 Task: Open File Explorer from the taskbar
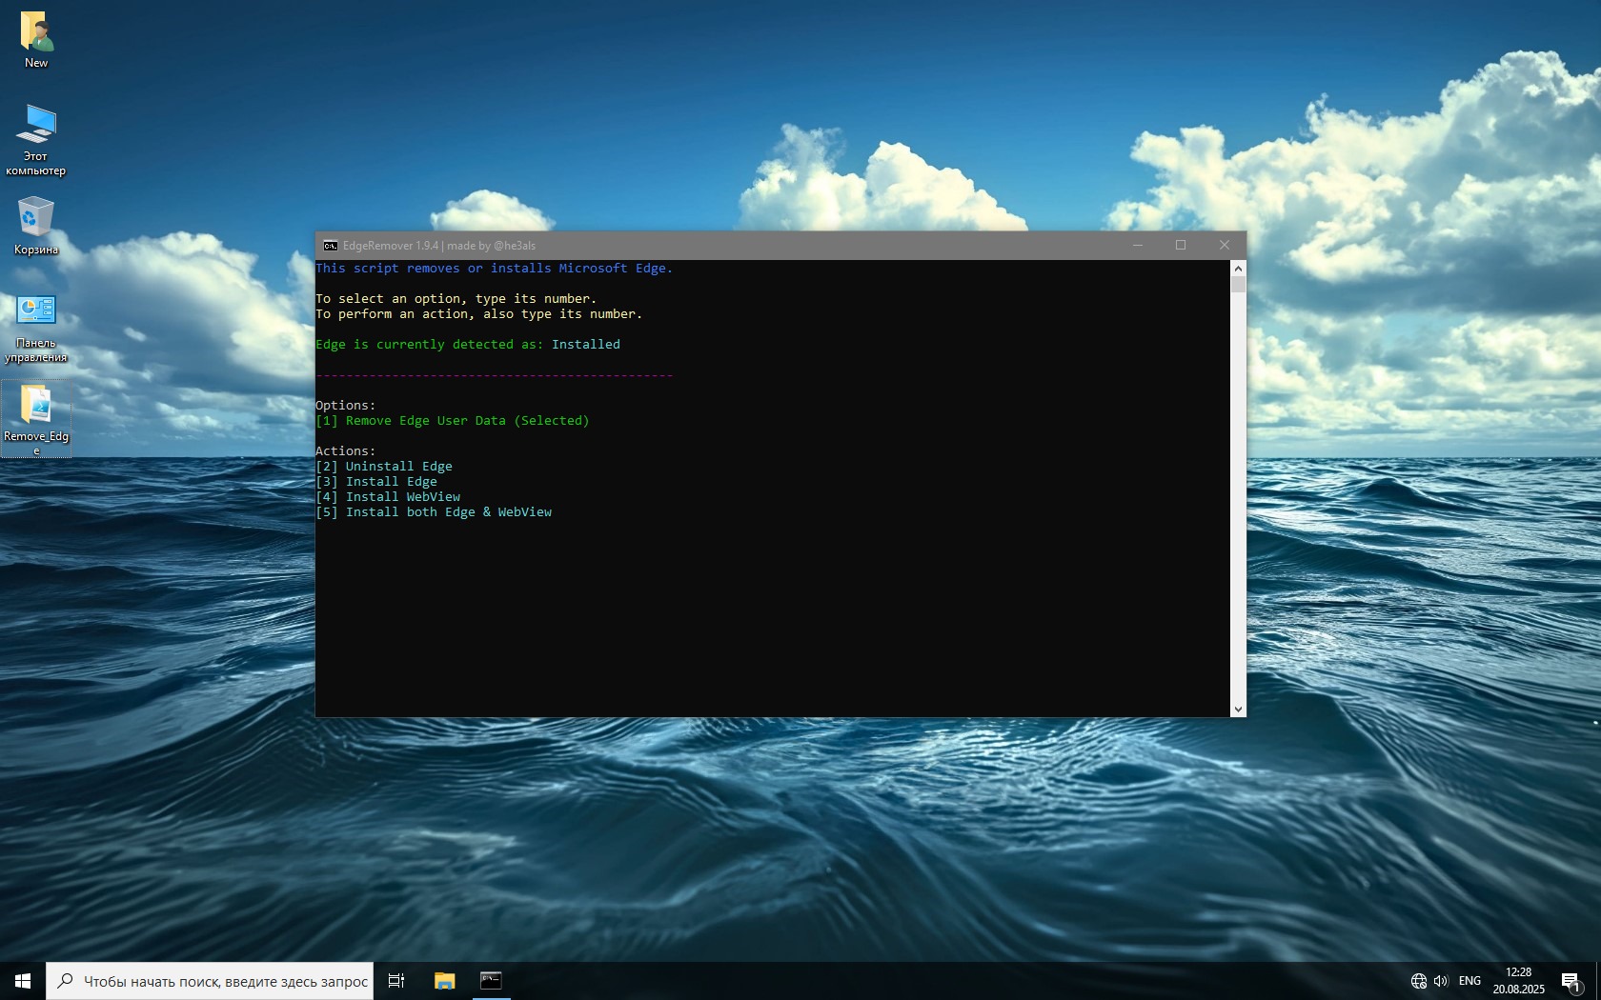coord(444,981)
